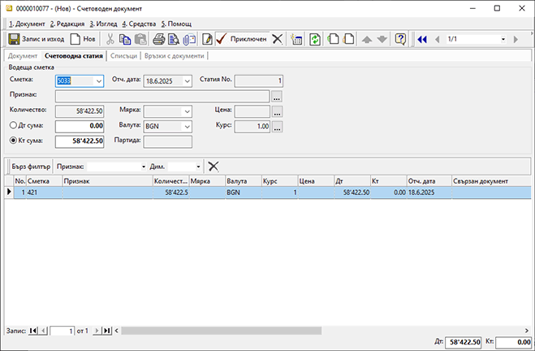
Task: Toggle the 'Приключен' checkmark button
Action: (x=242, y=39)
